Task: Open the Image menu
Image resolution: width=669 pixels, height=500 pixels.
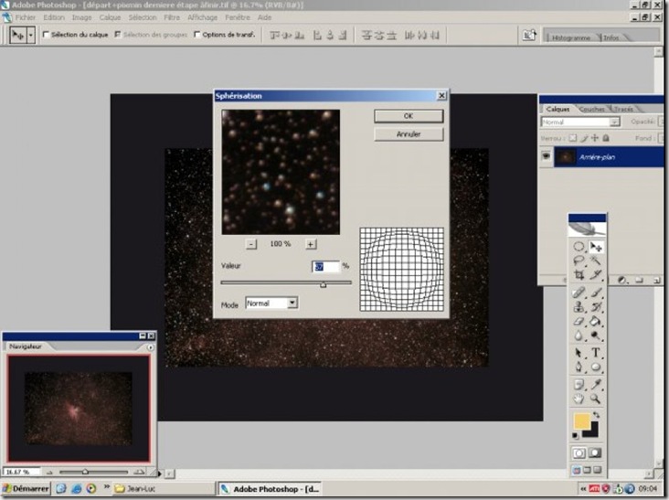Action: (81, 17)
